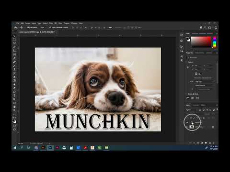Toggle the Background layer lock icon

(x=213, y=127)
